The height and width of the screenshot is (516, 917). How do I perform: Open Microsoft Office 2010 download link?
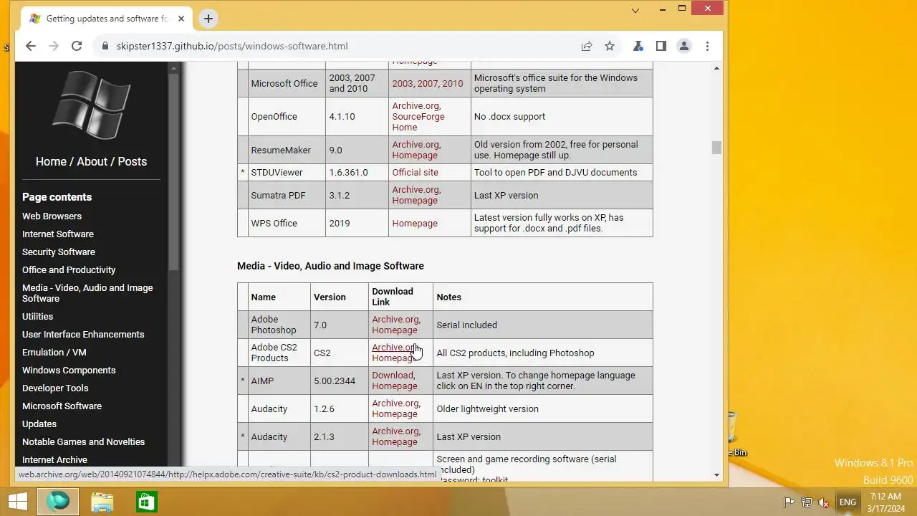[452, 83]
